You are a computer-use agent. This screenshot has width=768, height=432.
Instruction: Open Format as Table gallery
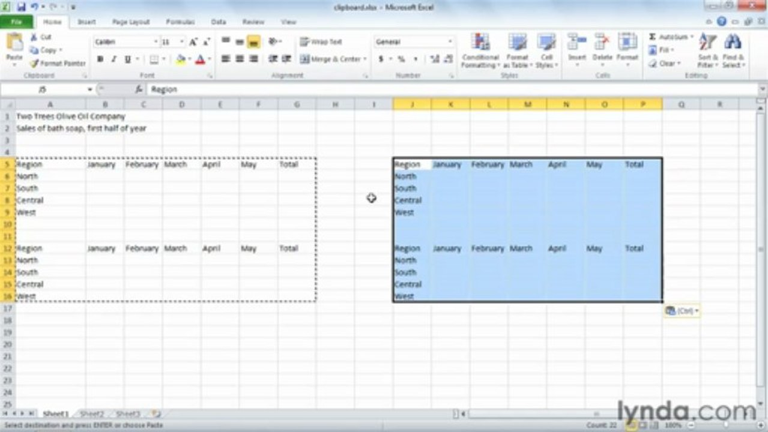(518, 51)
